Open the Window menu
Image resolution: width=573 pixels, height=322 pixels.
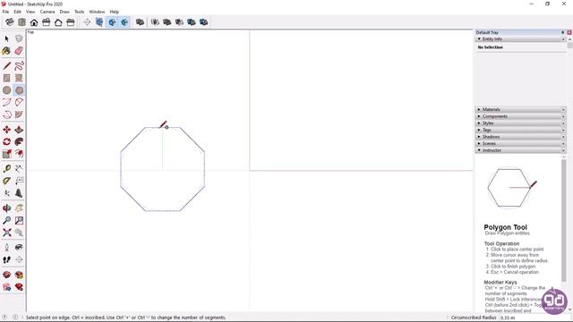pos(97,12)
